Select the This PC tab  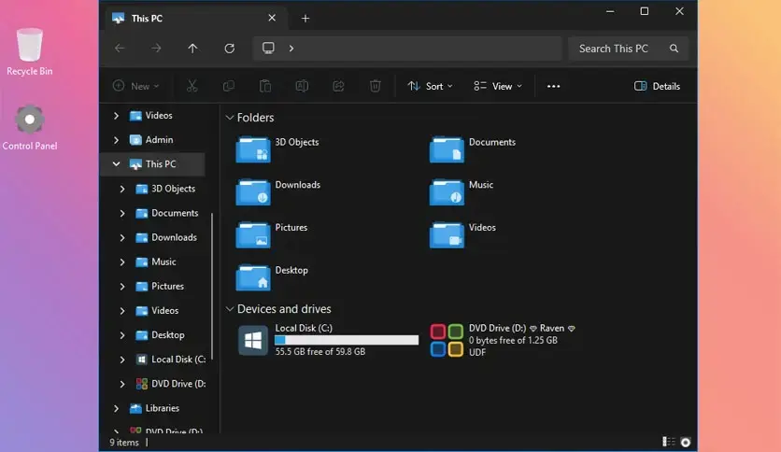coord(194,19)
